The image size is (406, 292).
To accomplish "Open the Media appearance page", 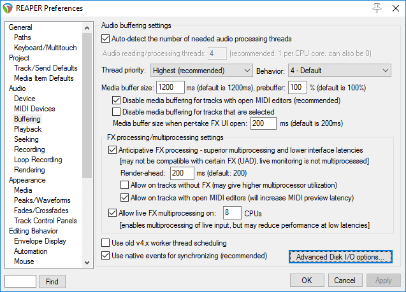I will point(23,190).
